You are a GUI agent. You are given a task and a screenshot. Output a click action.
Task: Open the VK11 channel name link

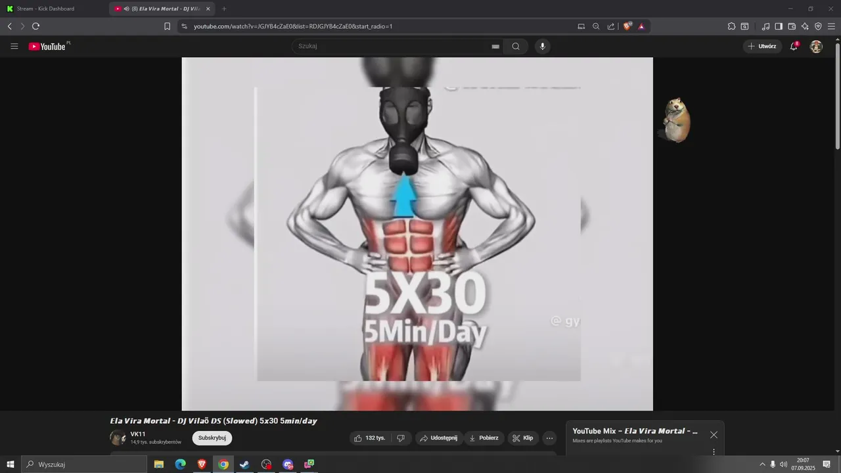click(138, 434)
